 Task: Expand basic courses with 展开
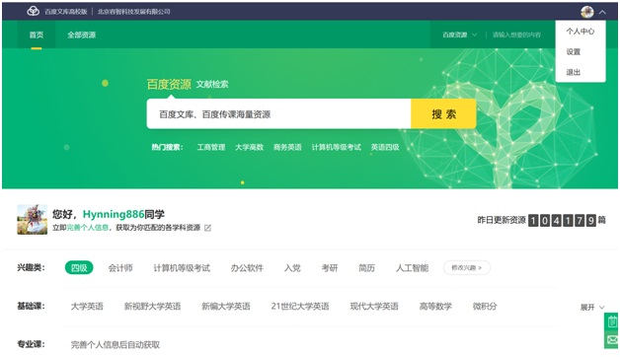point(592,308)
